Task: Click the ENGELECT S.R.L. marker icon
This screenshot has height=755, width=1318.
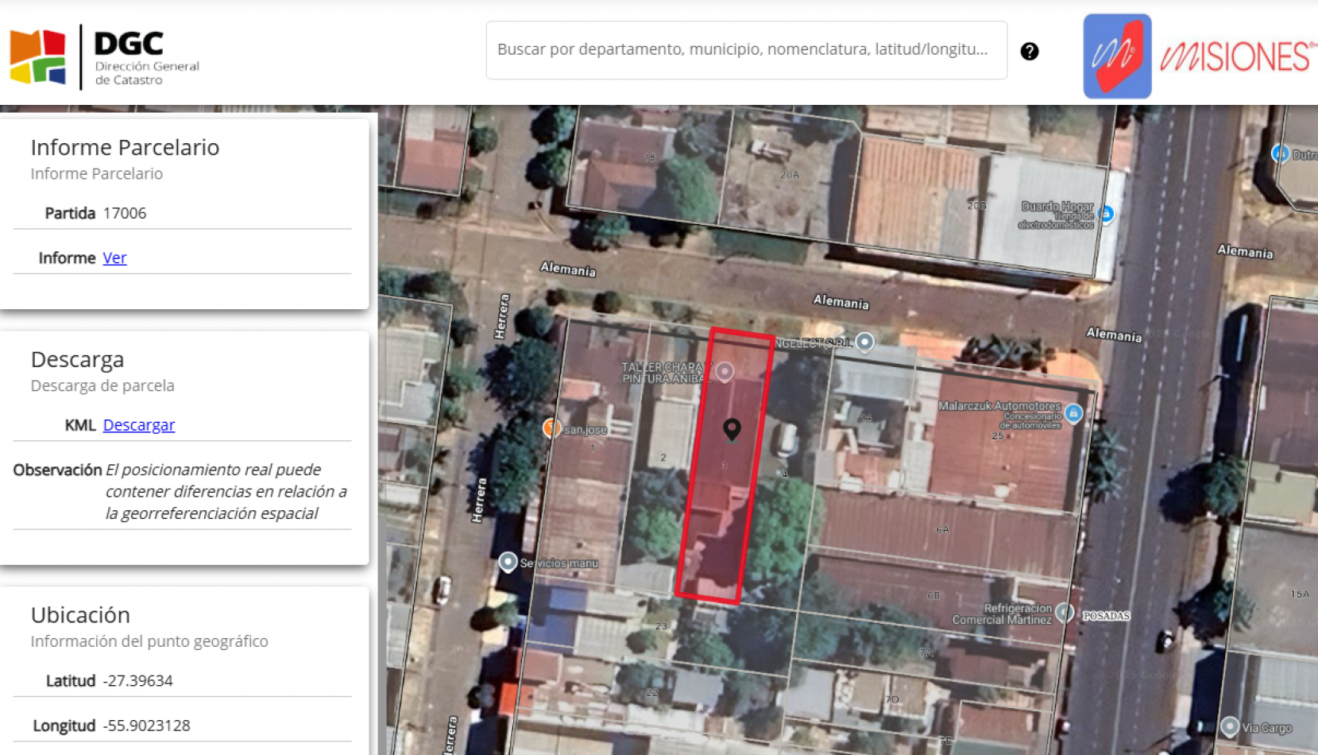Action: point(863,343)
